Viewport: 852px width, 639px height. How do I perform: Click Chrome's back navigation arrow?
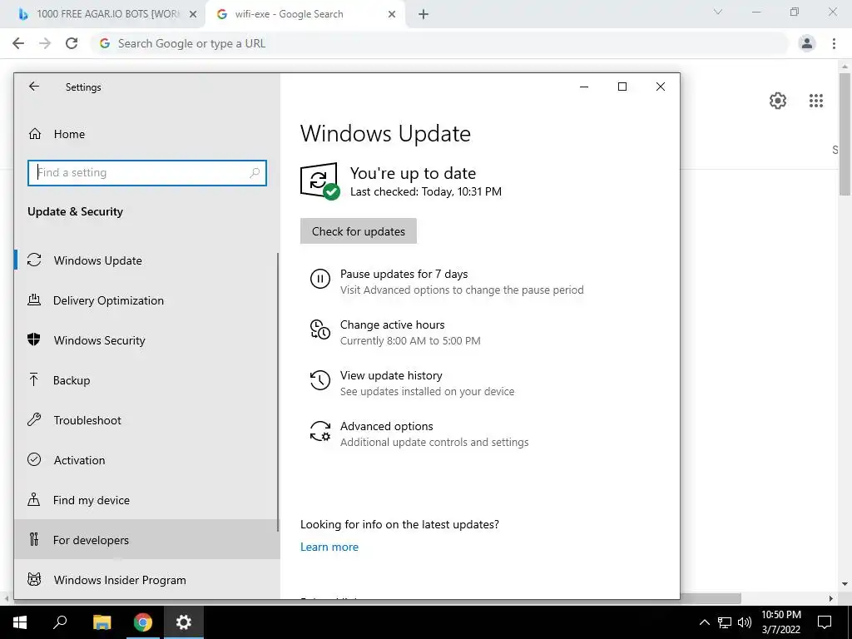[x=18, y=43]
